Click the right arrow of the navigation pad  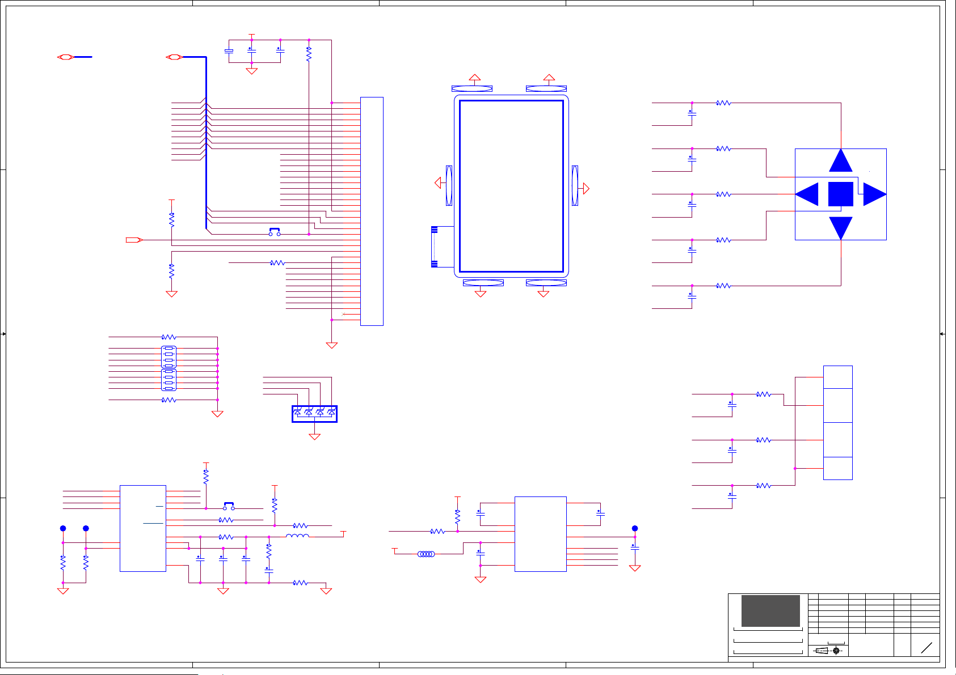875,194
